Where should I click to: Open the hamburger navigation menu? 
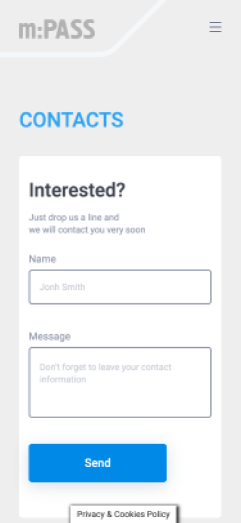point(215,27)
